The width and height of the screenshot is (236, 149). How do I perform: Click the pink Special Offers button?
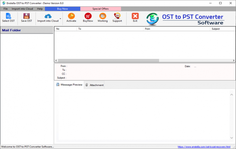100,9
